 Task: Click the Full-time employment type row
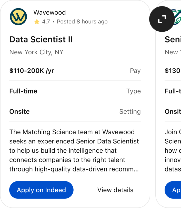click(23, 91)
